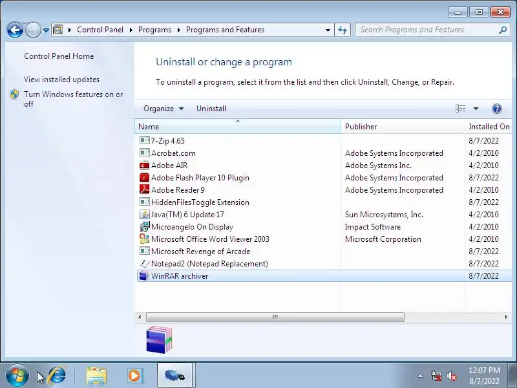The width and height of the screenshot is (517, 388).
Task: Click the muted volume tray icon
Action: pos(451,376)
